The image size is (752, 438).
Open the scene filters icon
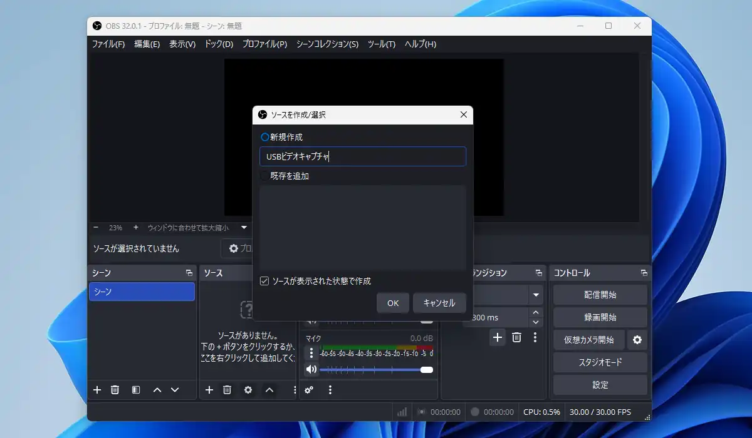click(x=136, y=390)
